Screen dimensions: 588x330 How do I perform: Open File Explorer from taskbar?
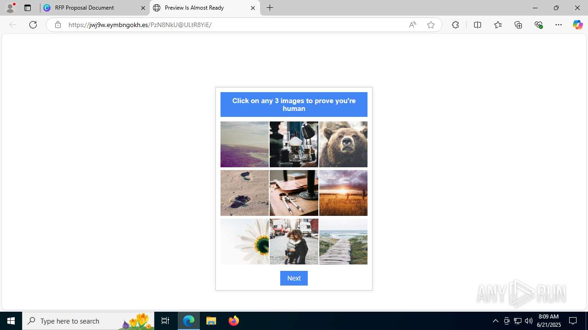211,321
